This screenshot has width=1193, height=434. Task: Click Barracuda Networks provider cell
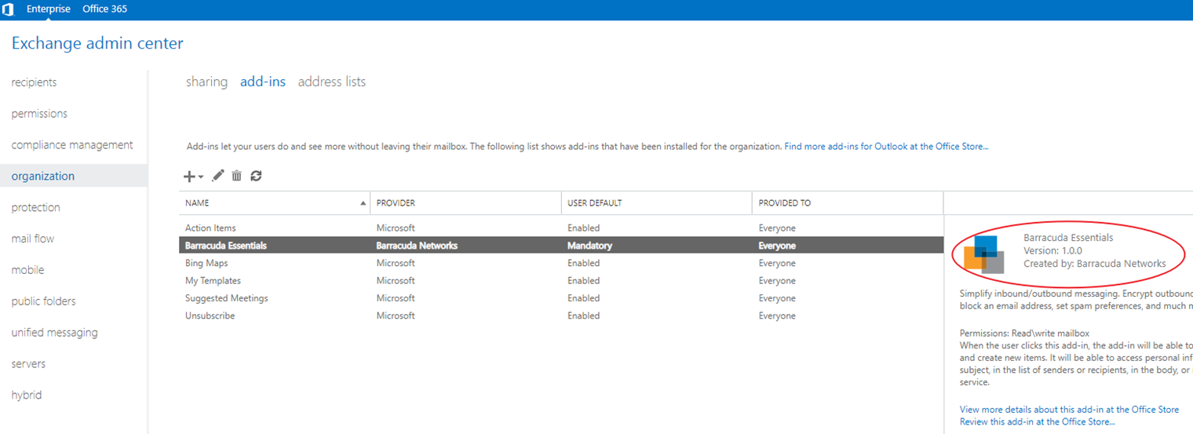click(417, 246)
